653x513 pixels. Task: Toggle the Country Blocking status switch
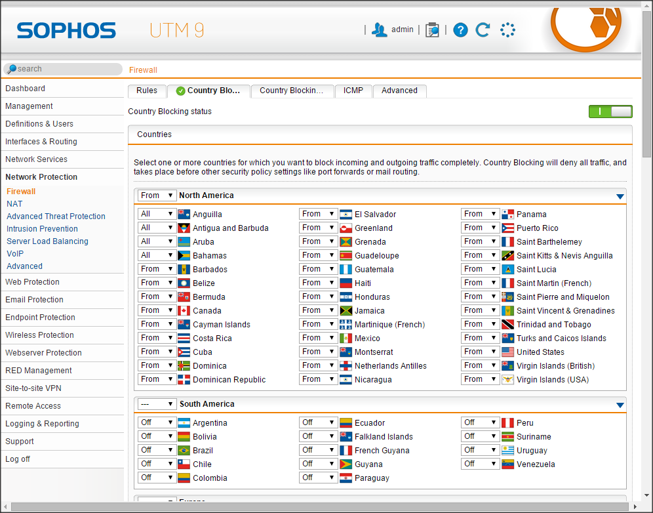(x=610, y=112)
